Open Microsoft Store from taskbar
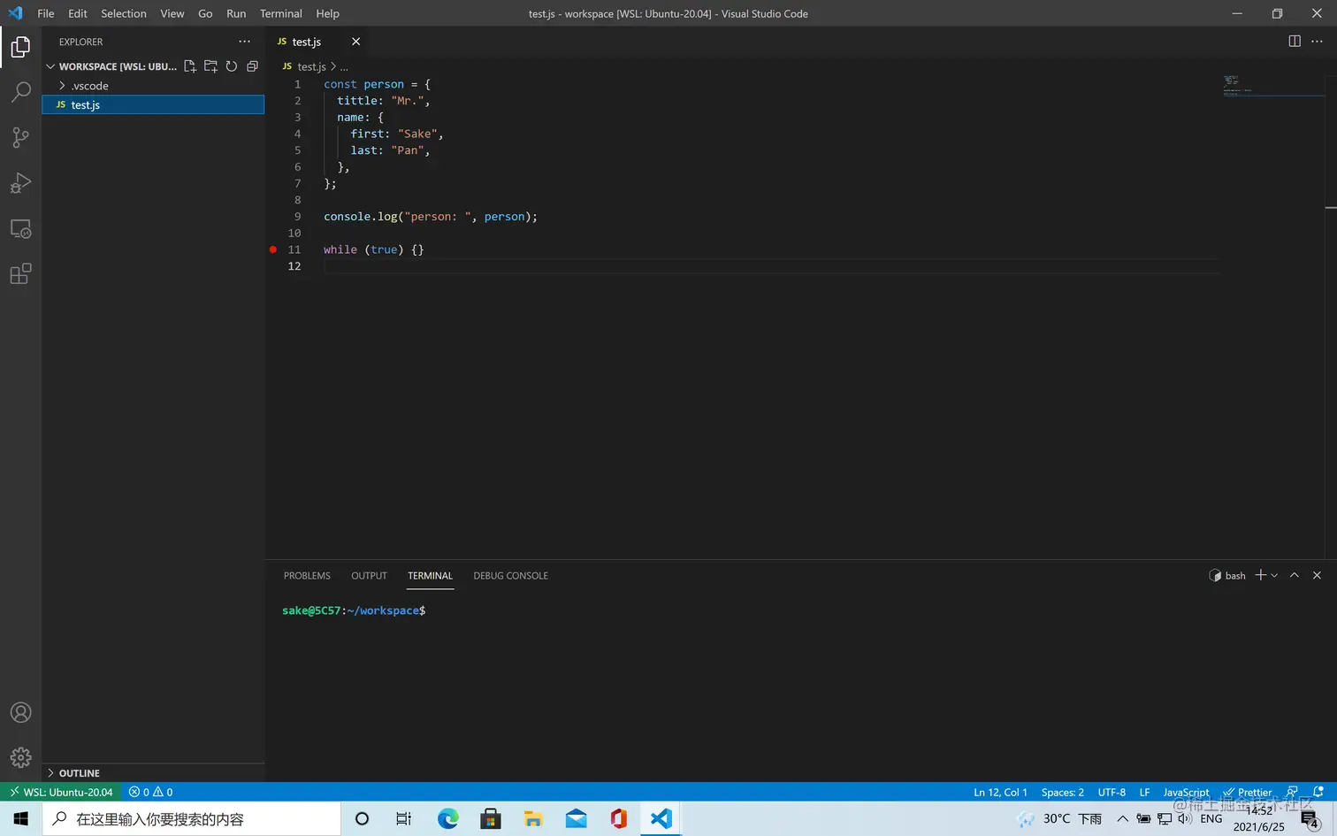Viewport: 1337px width, 836px height. tap(491, 819)
